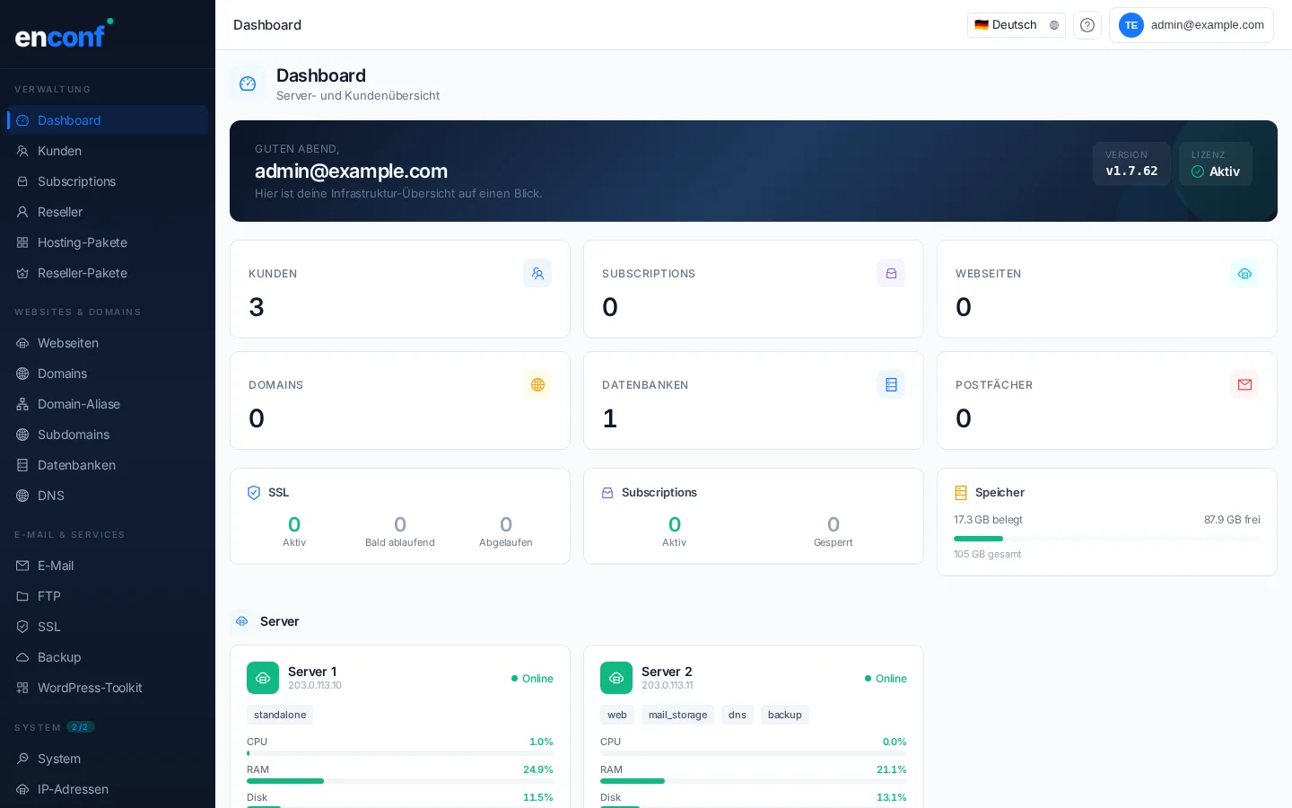Click the Postfächer card mail icon

tap(1244, 384)
